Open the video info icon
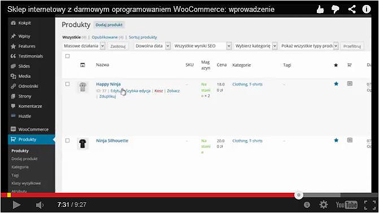Viewport: 379px width, 213px height. (x=367, y=9)
